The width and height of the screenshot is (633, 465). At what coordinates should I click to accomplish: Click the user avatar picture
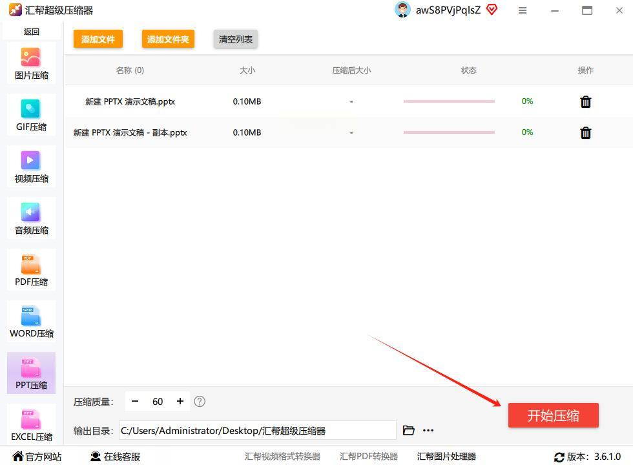coord(402,10)
